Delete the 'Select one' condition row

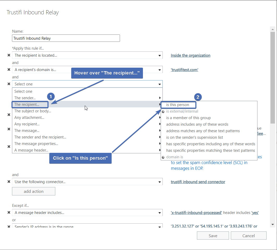pyautogui.click(x=9, y=84)
